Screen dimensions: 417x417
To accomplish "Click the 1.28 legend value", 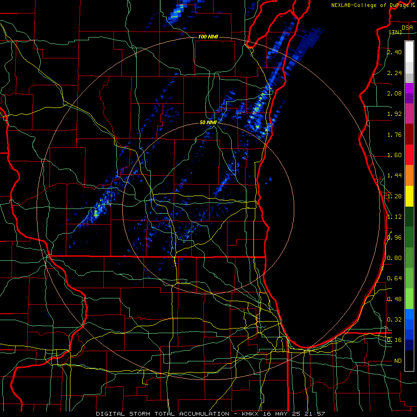I will (x=394, y=196).
